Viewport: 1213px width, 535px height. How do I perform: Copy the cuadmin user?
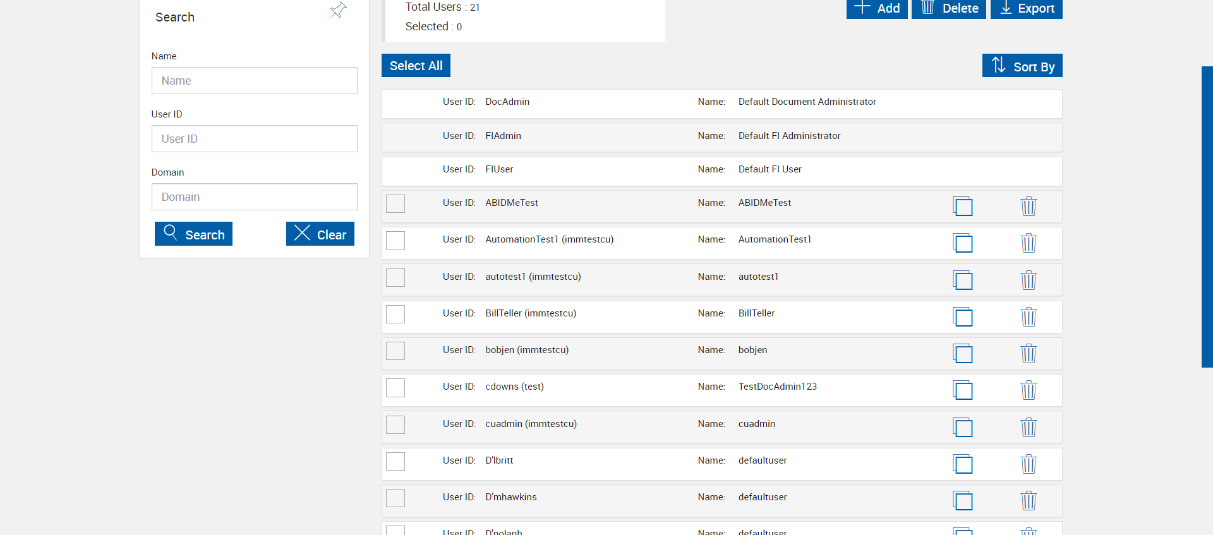[x=963, y=427]
